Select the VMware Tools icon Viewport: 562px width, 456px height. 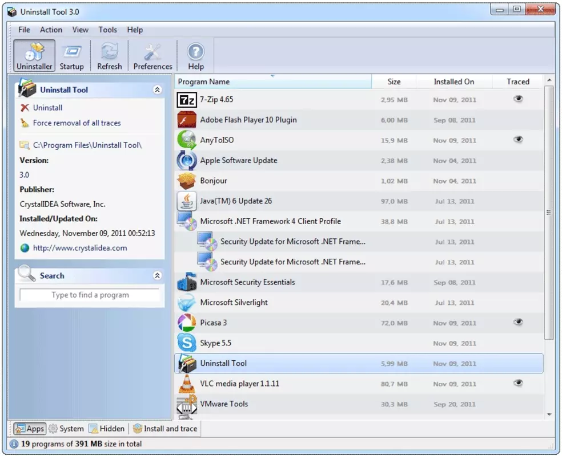[187, 406]
